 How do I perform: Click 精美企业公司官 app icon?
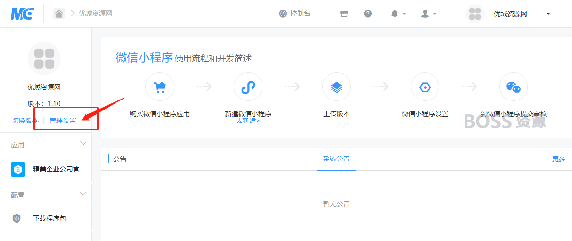[18, 169]
